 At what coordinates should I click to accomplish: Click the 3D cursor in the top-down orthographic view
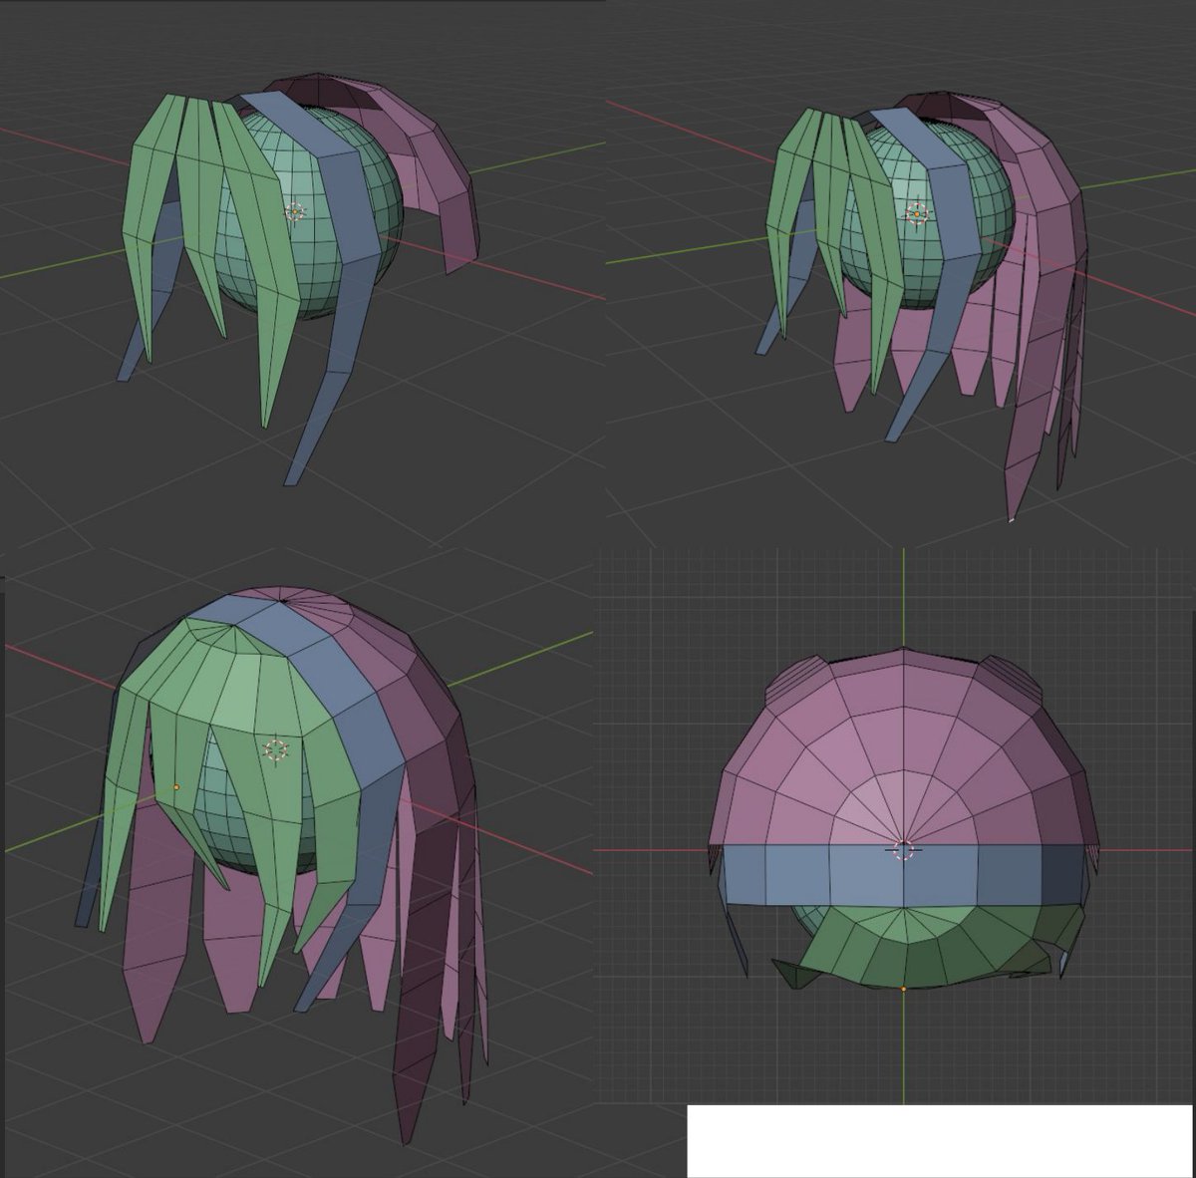tap(904, 850)
